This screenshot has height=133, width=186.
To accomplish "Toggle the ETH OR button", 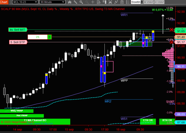I will pyautogui.click(x=148, y=122).
